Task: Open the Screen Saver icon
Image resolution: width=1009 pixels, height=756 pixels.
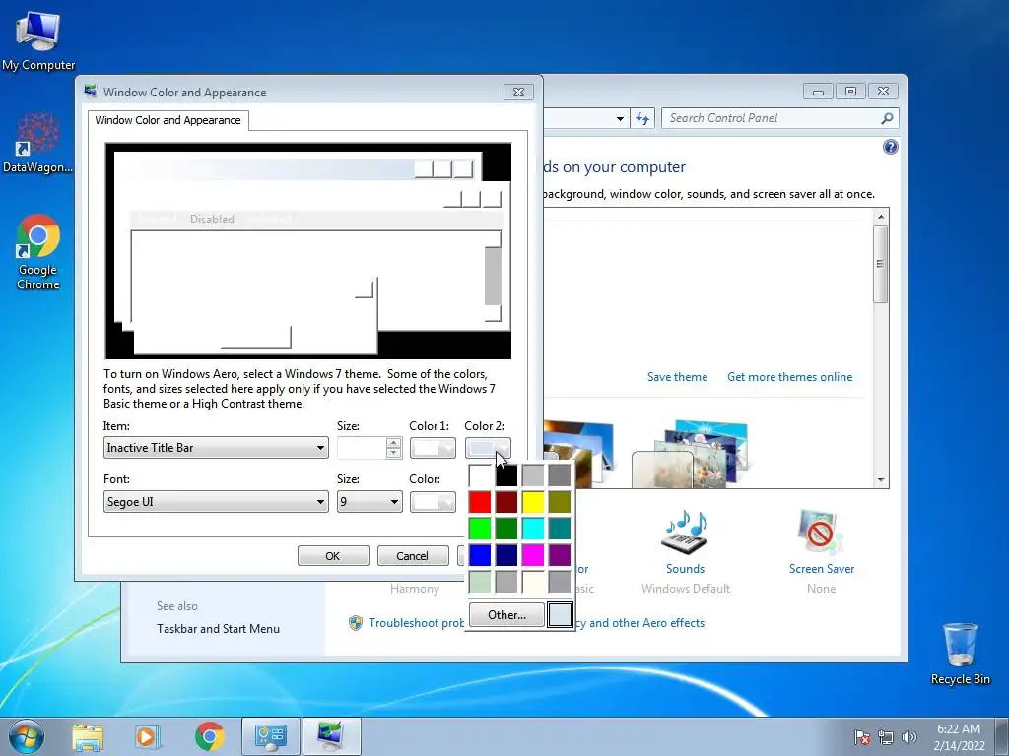Action: pos(821,533)
